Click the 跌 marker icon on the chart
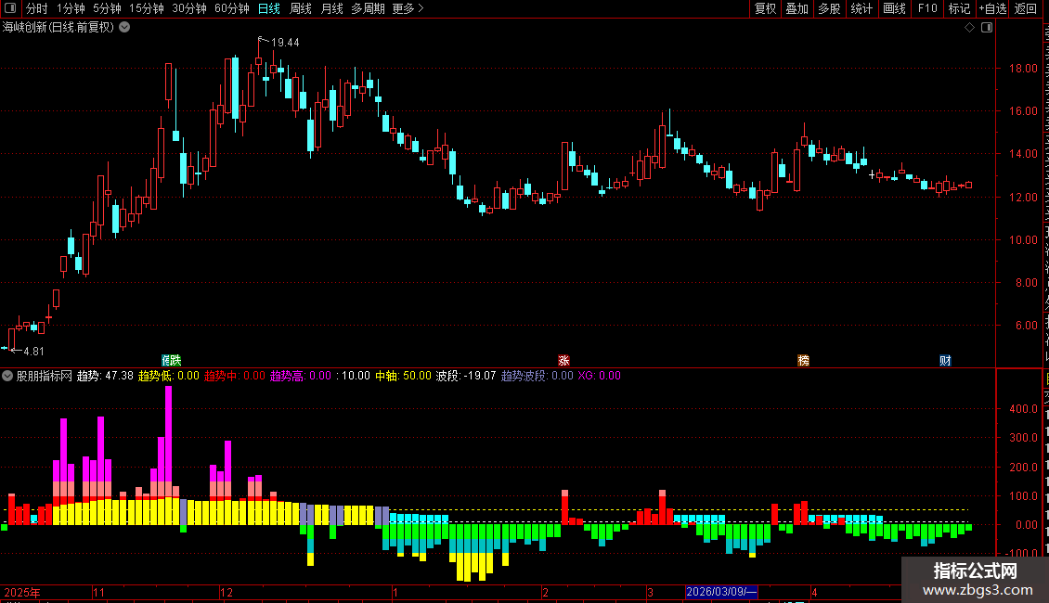This screenshot has width=1049, height=603. coord(175,360)
